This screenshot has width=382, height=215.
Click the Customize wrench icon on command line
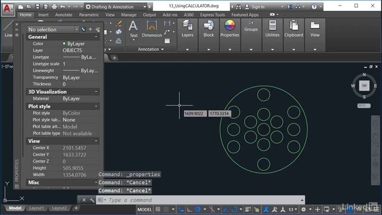tap(92, 200)
